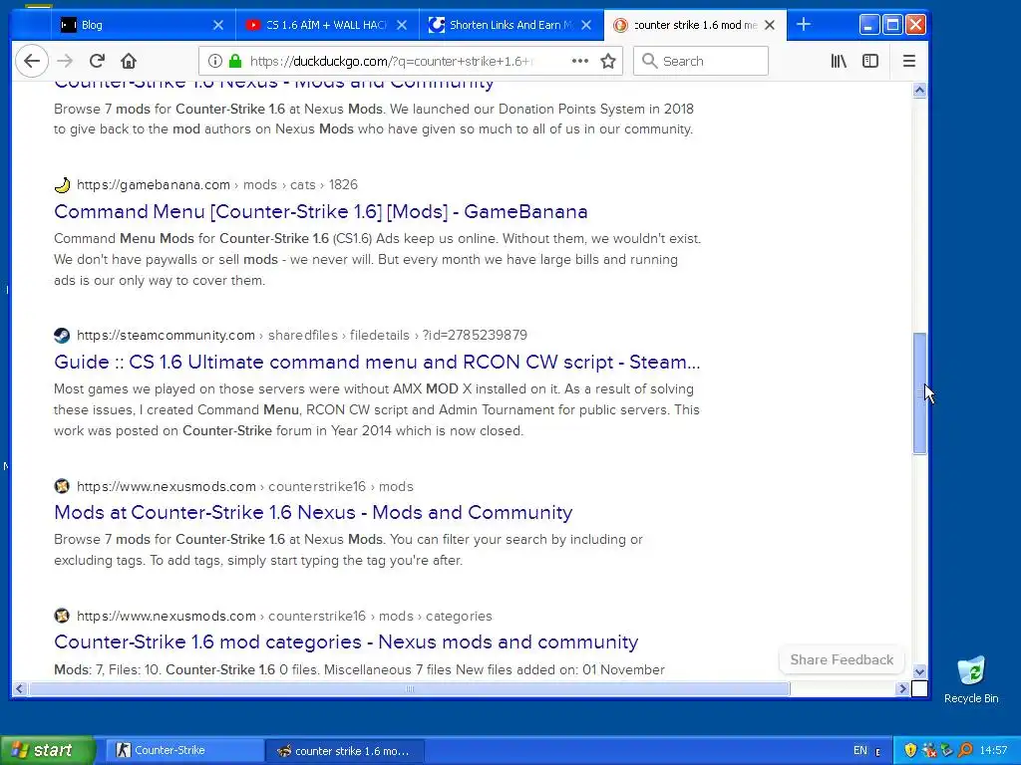Close the Blog tab
Screen dimensions: 1021x765
[x=218, y=25]
